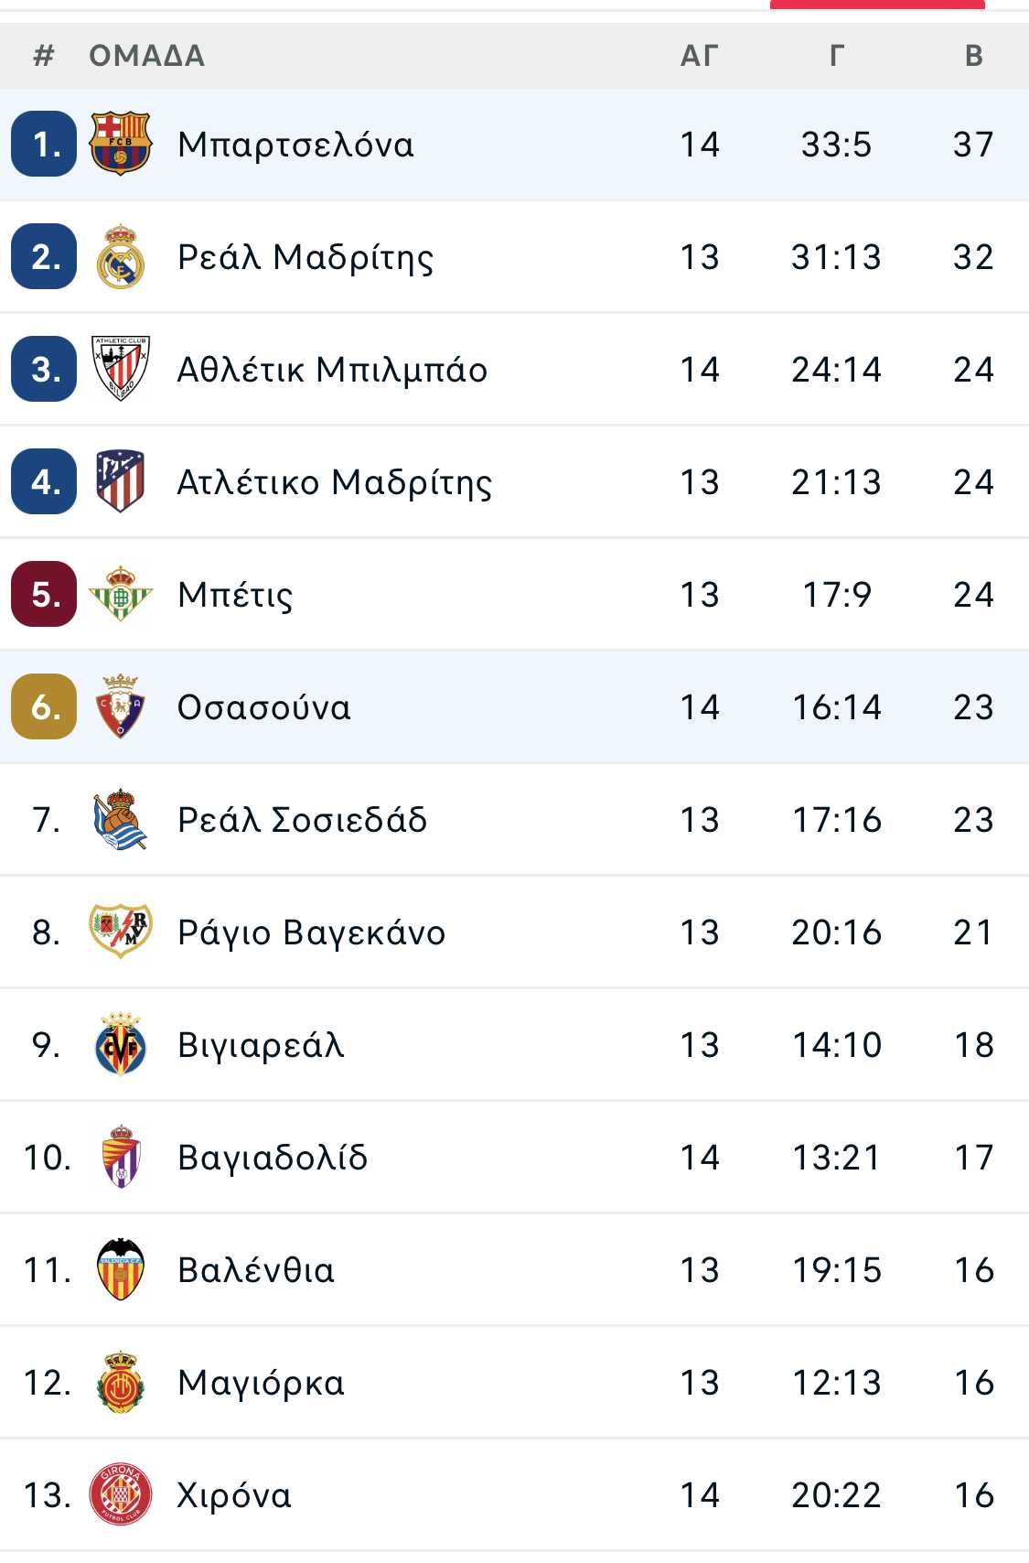Tap the Atlético Madrid crest
Image resolution: width=1029 pixels, height=1563 pixels.
(120, 481)
